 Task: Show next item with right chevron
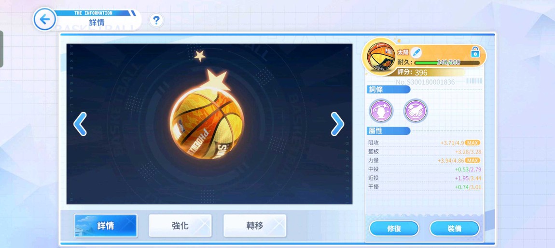click(337, 124)
